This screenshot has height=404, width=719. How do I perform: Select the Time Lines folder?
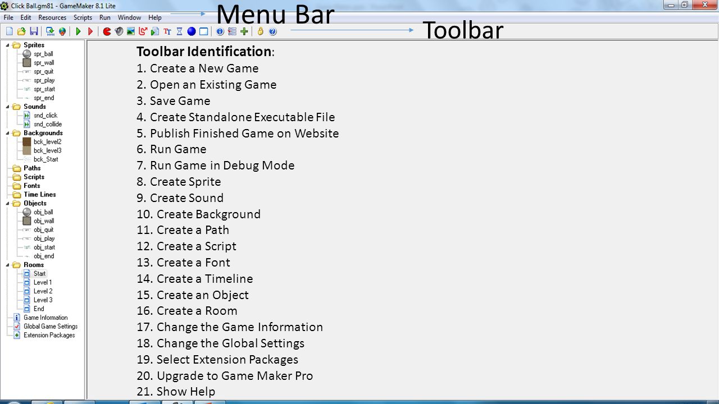[x=40, y=195]
